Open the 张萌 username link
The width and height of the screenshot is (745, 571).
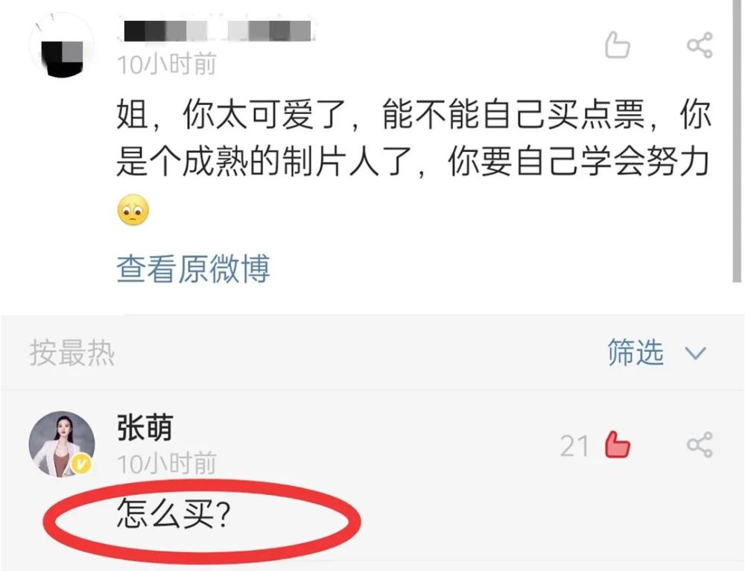coord(145,427)
